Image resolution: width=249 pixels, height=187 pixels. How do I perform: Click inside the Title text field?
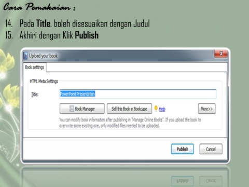tap(138, 94)
